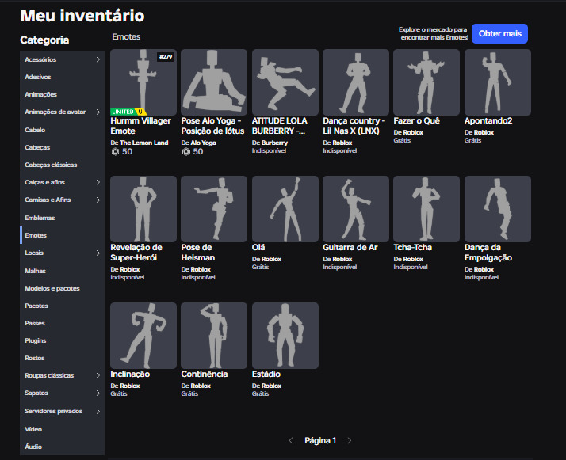Screen dimensions: 566x460
Task: Go to the next page arrow
Action: click(x=350, y=440)
